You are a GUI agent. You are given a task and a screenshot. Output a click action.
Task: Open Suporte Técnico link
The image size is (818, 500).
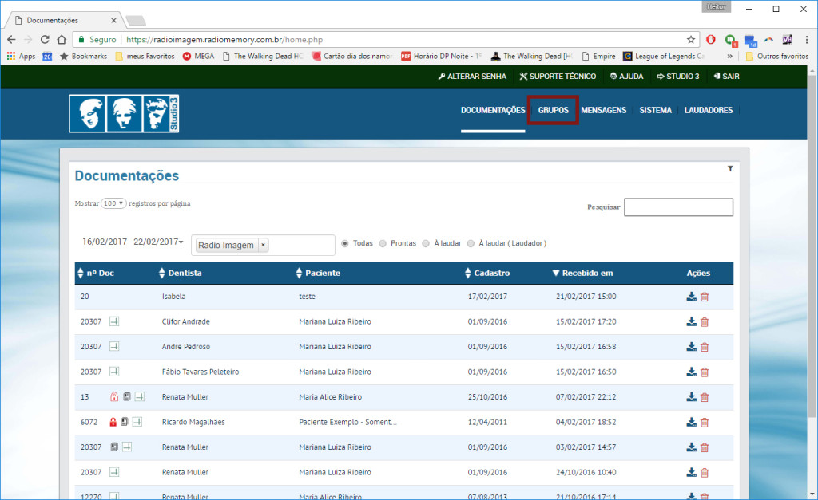(558, 76)
